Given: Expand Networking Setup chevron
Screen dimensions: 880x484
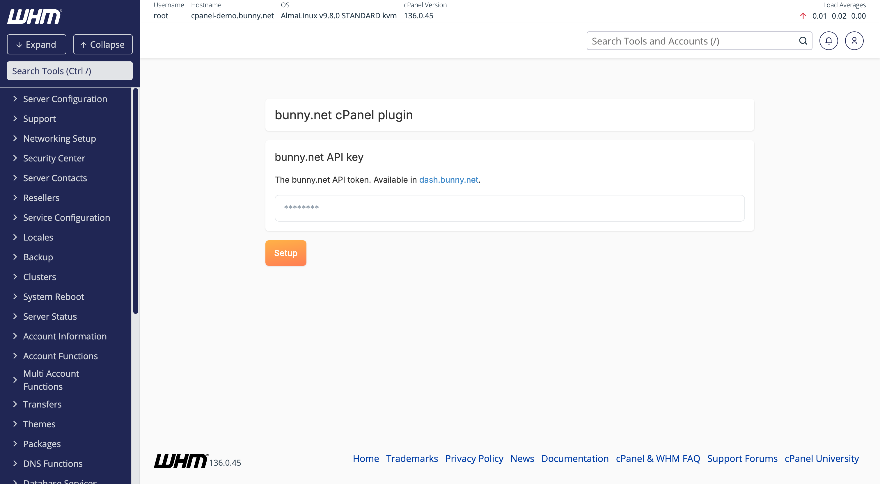Looking at the screenshot, I should 15,138.
